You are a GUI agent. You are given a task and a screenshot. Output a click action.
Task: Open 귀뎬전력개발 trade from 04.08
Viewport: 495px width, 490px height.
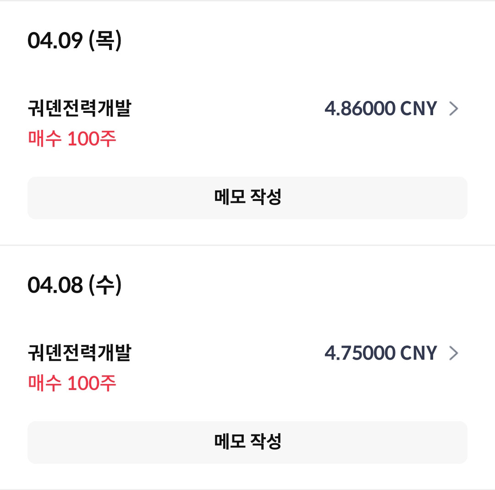click(x=79, y=353)
